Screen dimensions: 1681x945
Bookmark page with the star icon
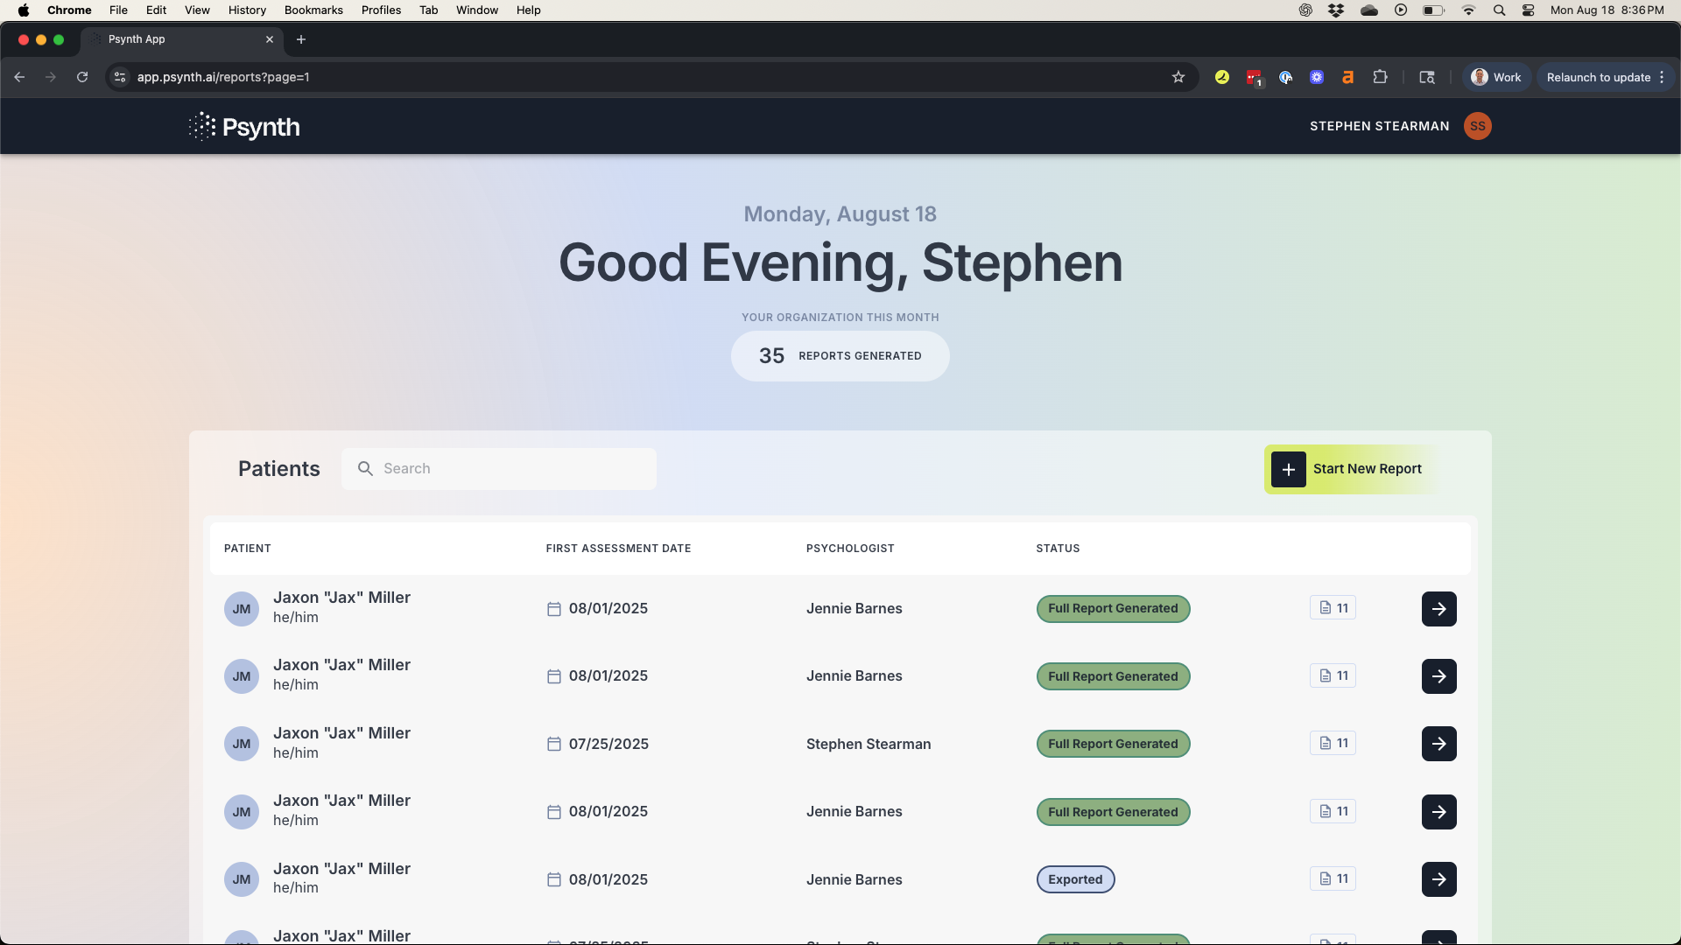[1178, 77]
